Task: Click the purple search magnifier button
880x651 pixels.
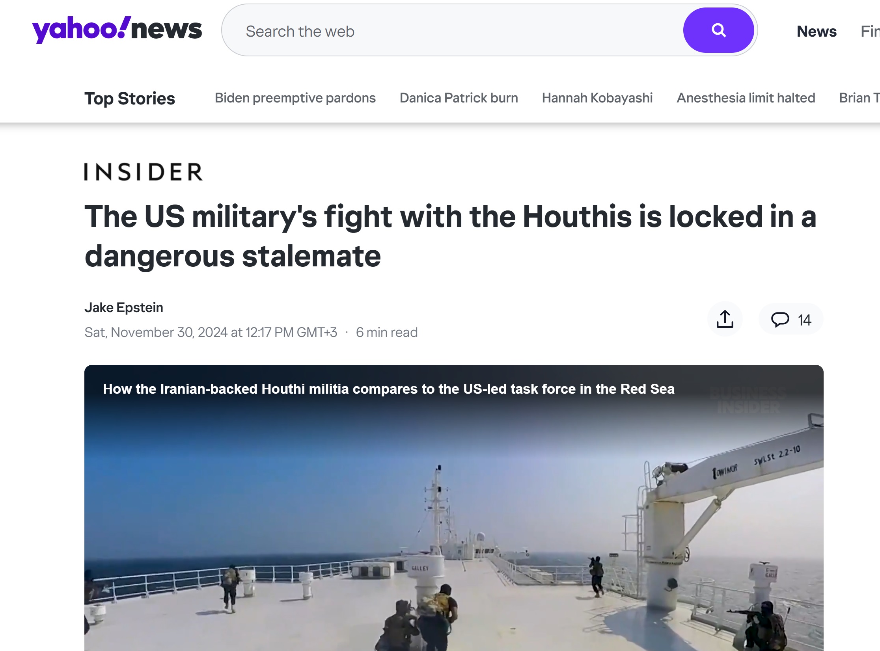Action: click(x=718, y=30)
